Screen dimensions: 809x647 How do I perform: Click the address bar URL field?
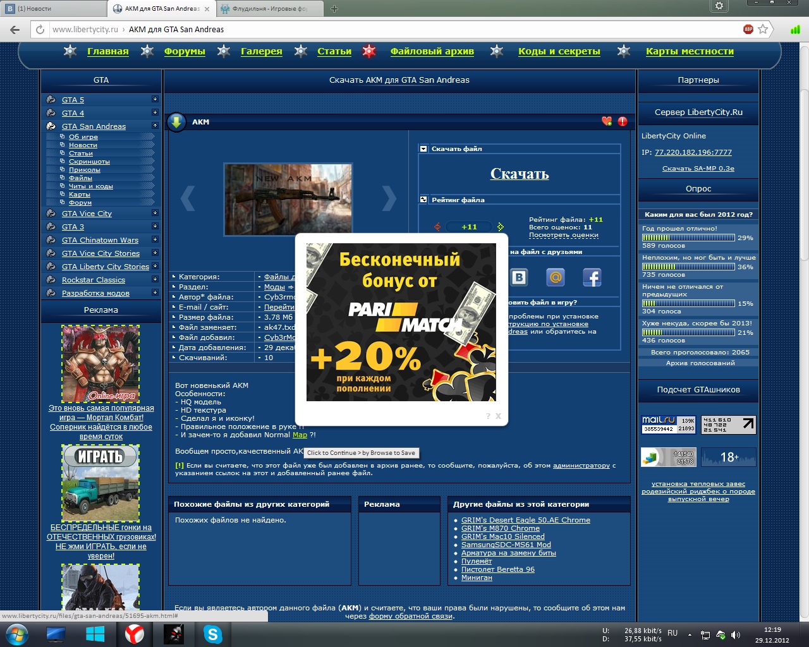[x=392, y=29]
